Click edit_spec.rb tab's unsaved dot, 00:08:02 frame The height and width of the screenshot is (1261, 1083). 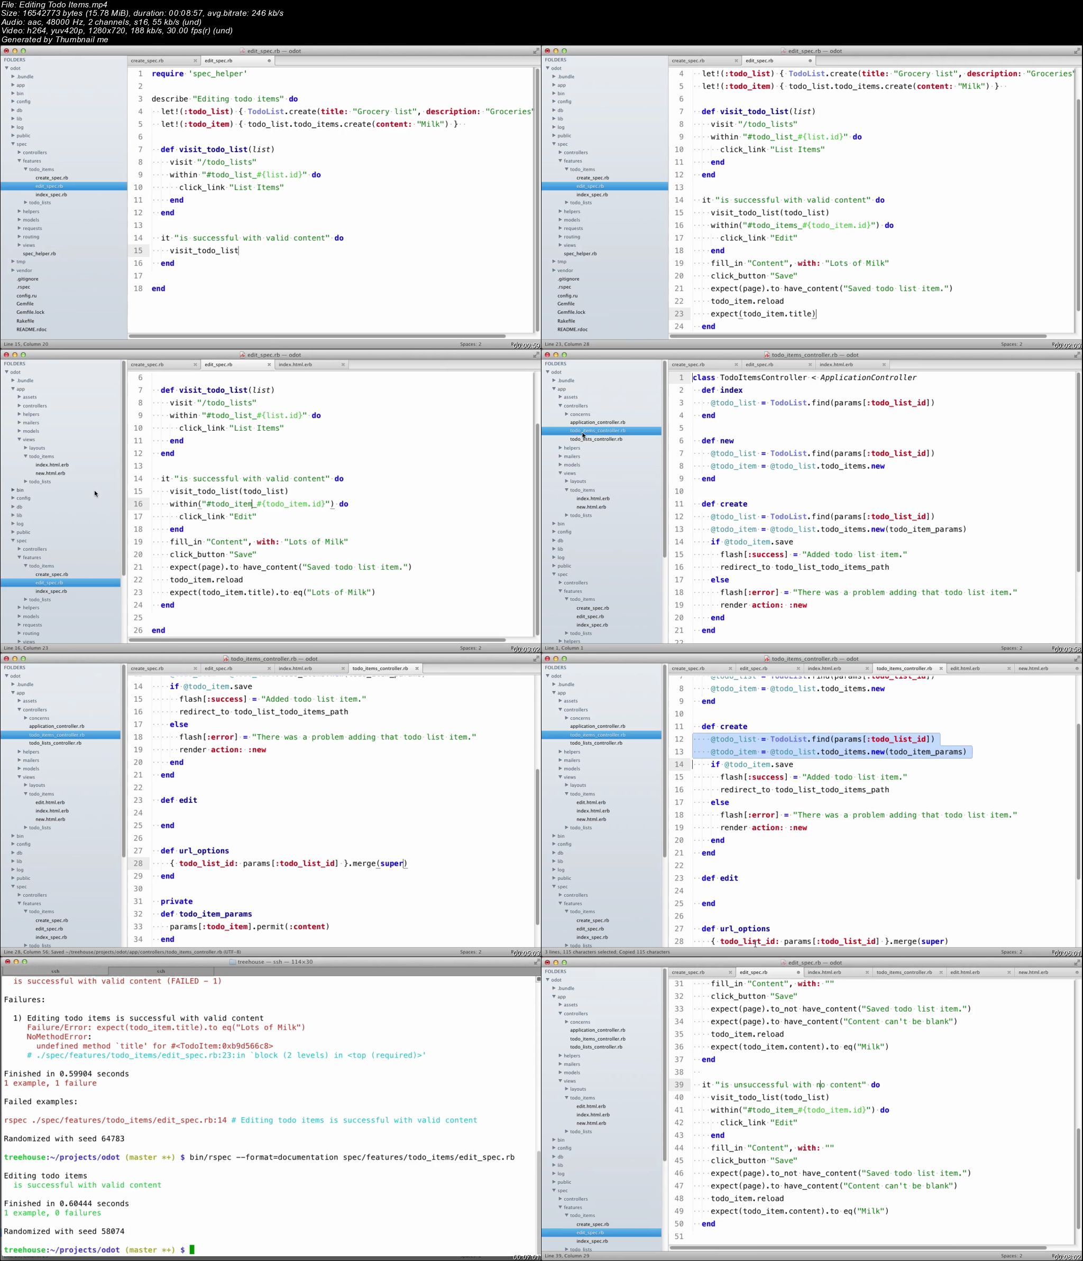click(x=799, y=972)
